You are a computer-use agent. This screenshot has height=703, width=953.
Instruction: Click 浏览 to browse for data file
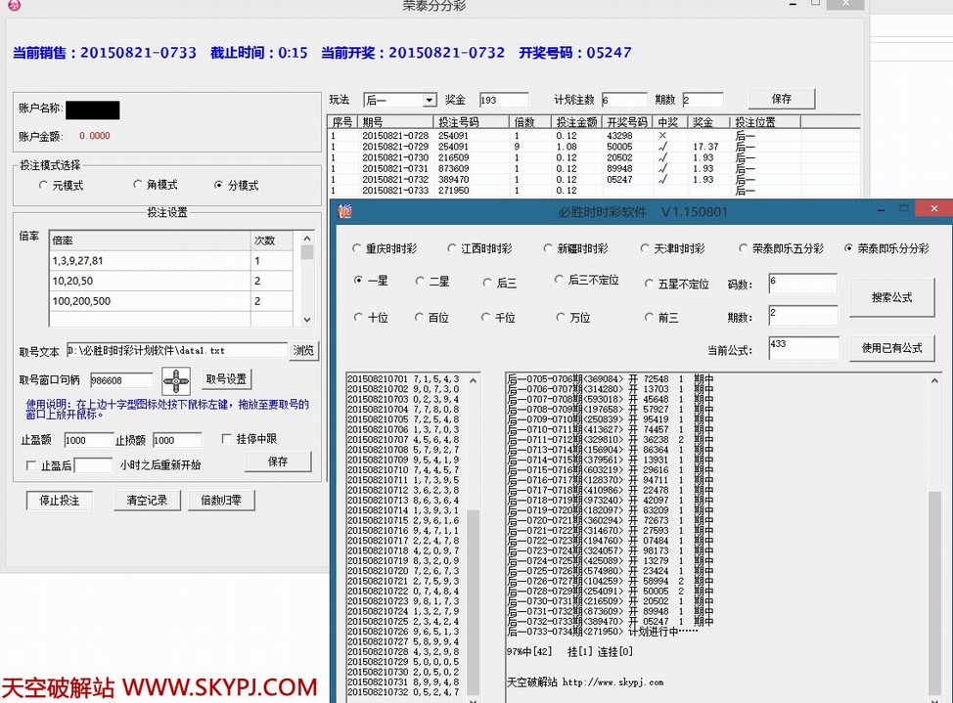(x=303, y=350)
